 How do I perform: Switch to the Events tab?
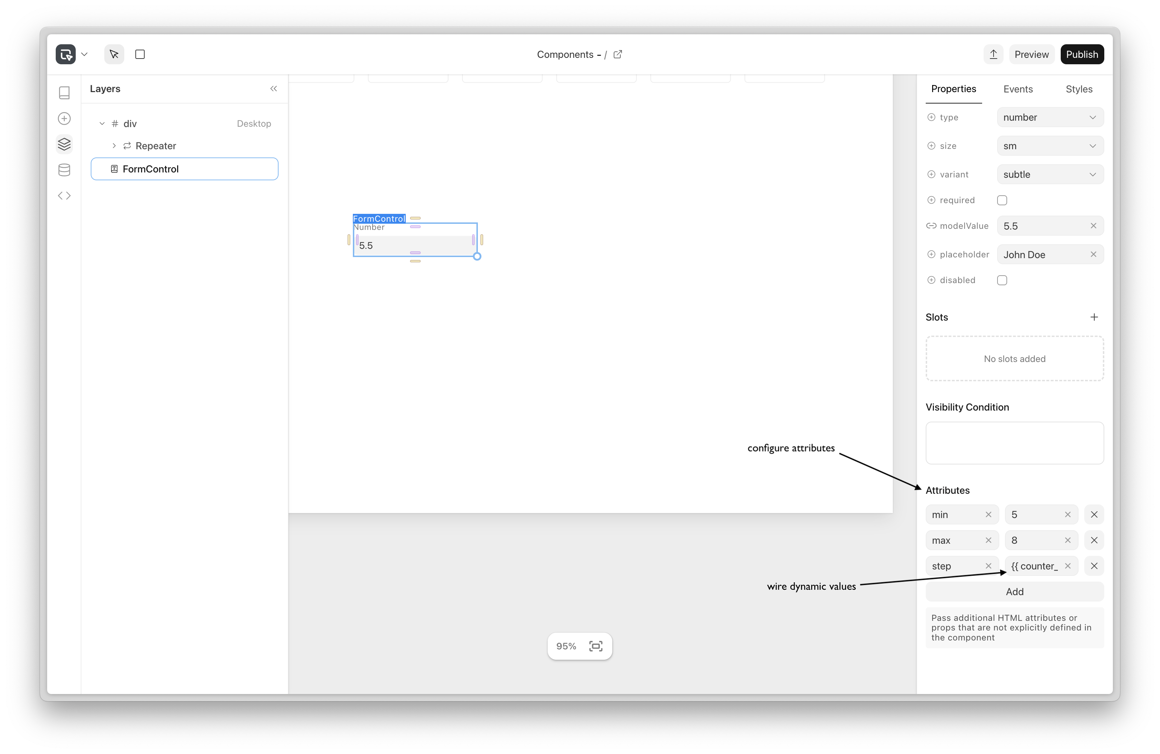pyautogui.click(x=1018, y=89)
